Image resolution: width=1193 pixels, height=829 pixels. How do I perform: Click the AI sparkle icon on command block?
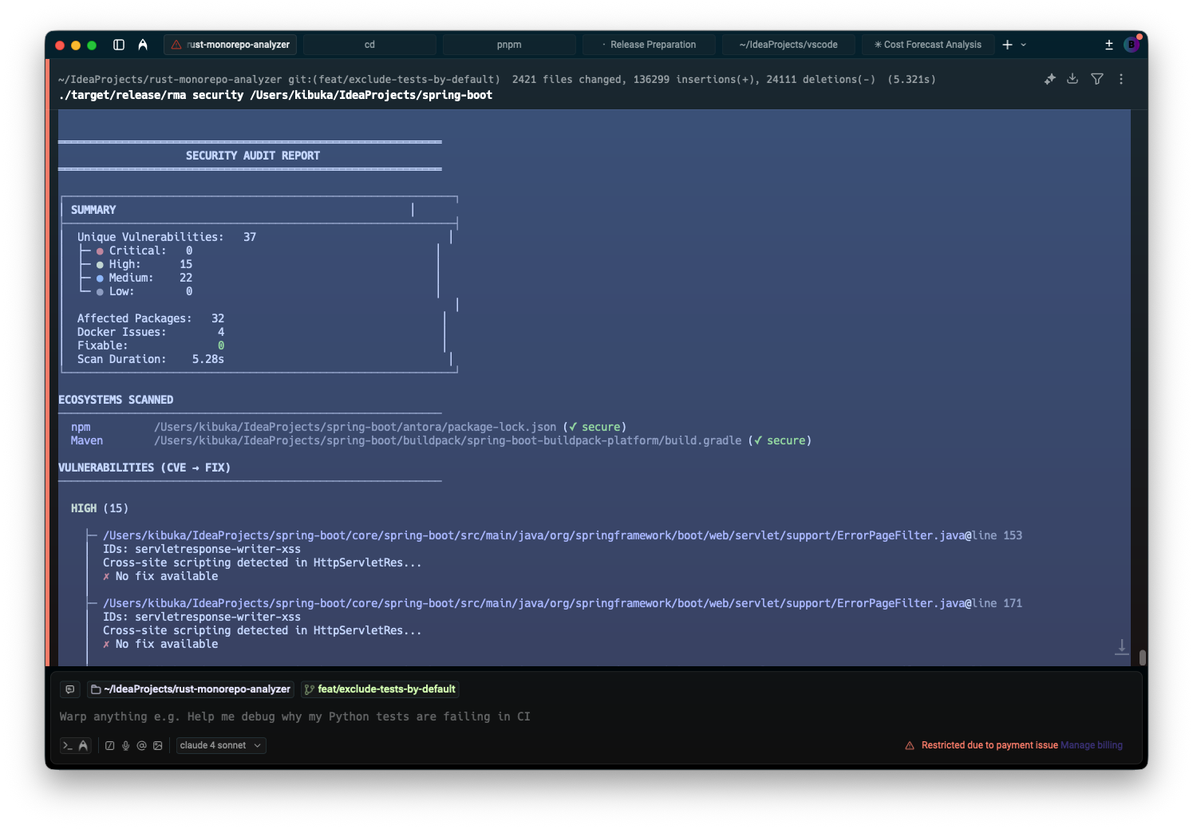pos(1049,79)
